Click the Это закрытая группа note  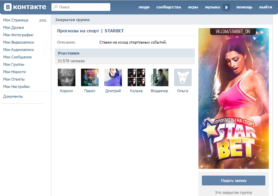[233, 192]
